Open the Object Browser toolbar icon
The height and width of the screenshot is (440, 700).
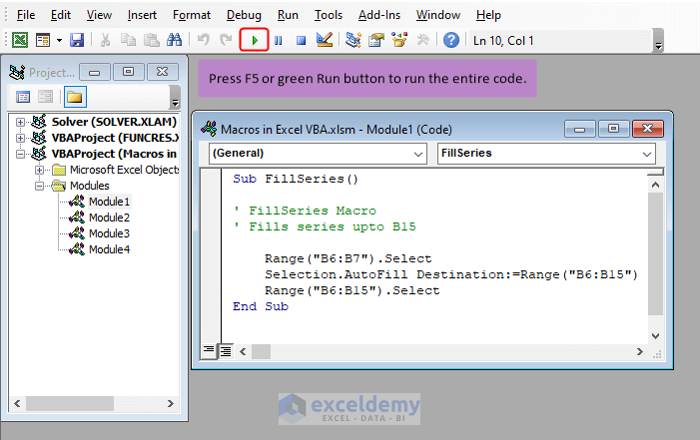(399, 41)
